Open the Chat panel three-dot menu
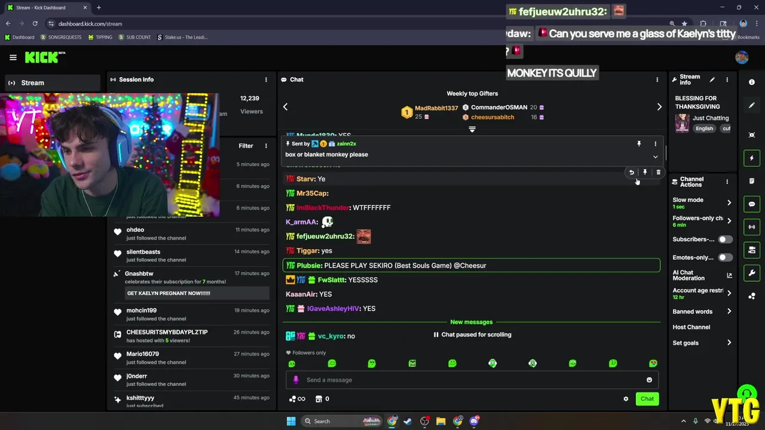This screenshot has width=765, height=430. [x=657, y=79]
